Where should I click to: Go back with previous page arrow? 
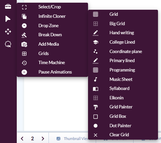[22, 139]
